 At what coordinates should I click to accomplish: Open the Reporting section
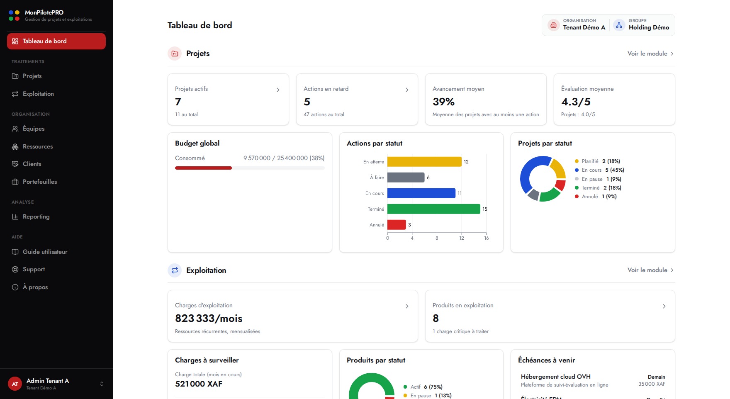click(56, 217)
